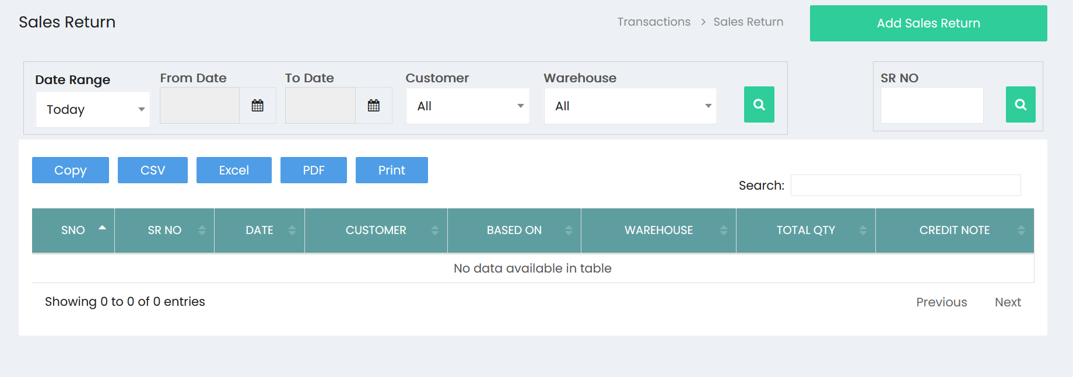Image resolution: width=1073 pixels, height=377 pixels.
Task: Open the Transactions breadcrumb link
Action: click(x=654, y=22)
